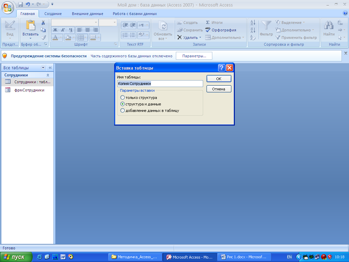This screenshot has height=262, width=349.
Task: Click the Copy icon in clipboard group
Action: point(43,30)
